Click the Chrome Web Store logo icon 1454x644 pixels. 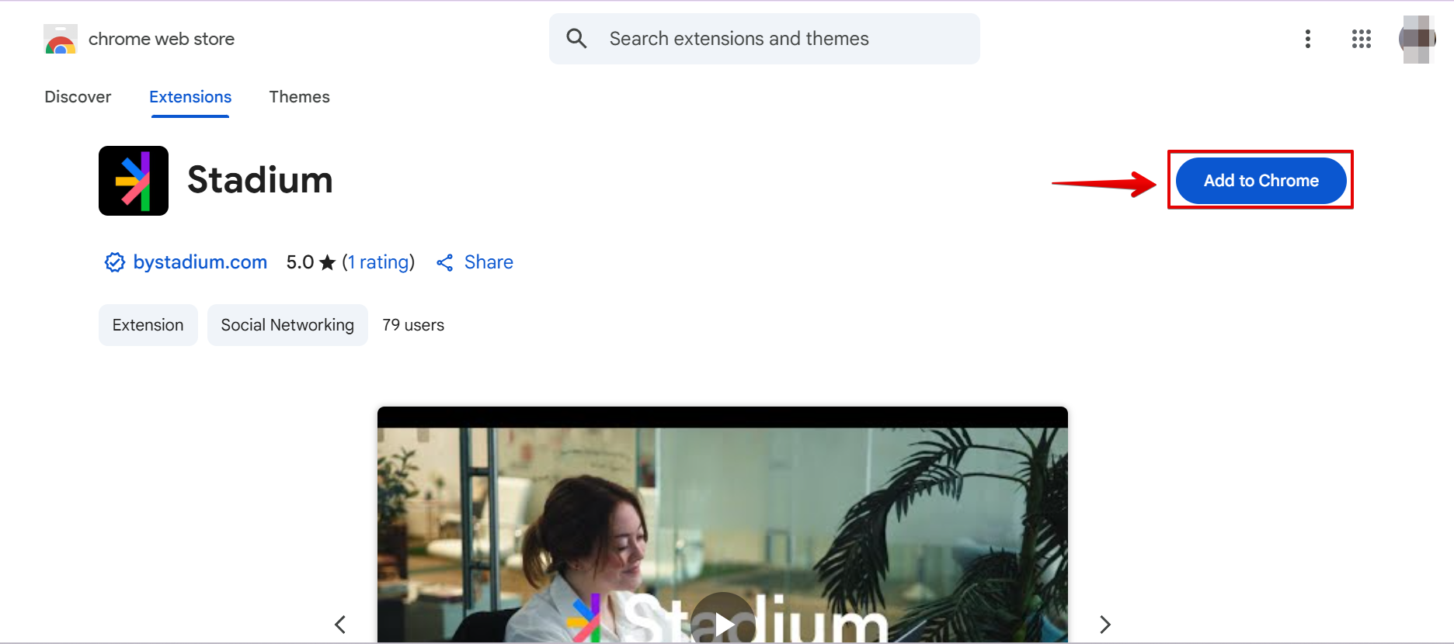pos(61,39)
